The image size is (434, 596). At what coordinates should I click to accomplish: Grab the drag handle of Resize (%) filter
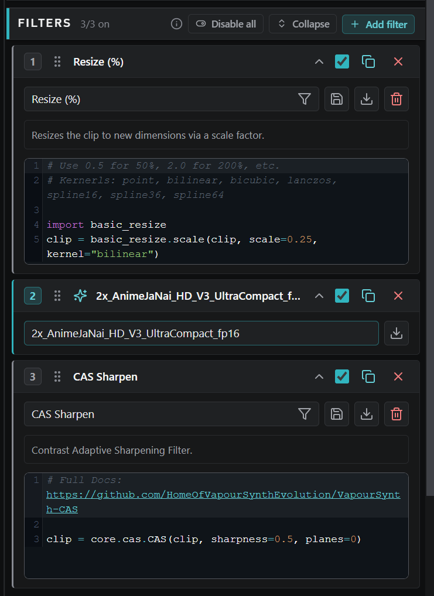pyautogui.click(x=57, y=61)
